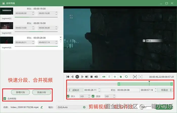Delete the selected segment trash icon
The image size is (177, 113).
pos(109,77)
